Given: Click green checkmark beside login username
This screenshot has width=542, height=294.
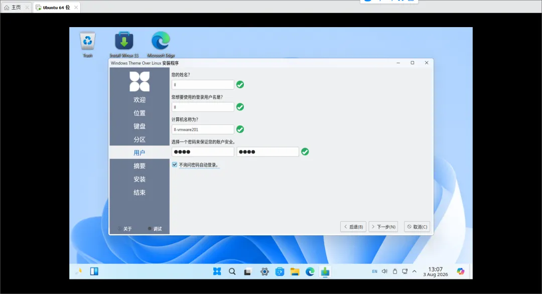Looking at the screenshot, I should tap(240, 107).
